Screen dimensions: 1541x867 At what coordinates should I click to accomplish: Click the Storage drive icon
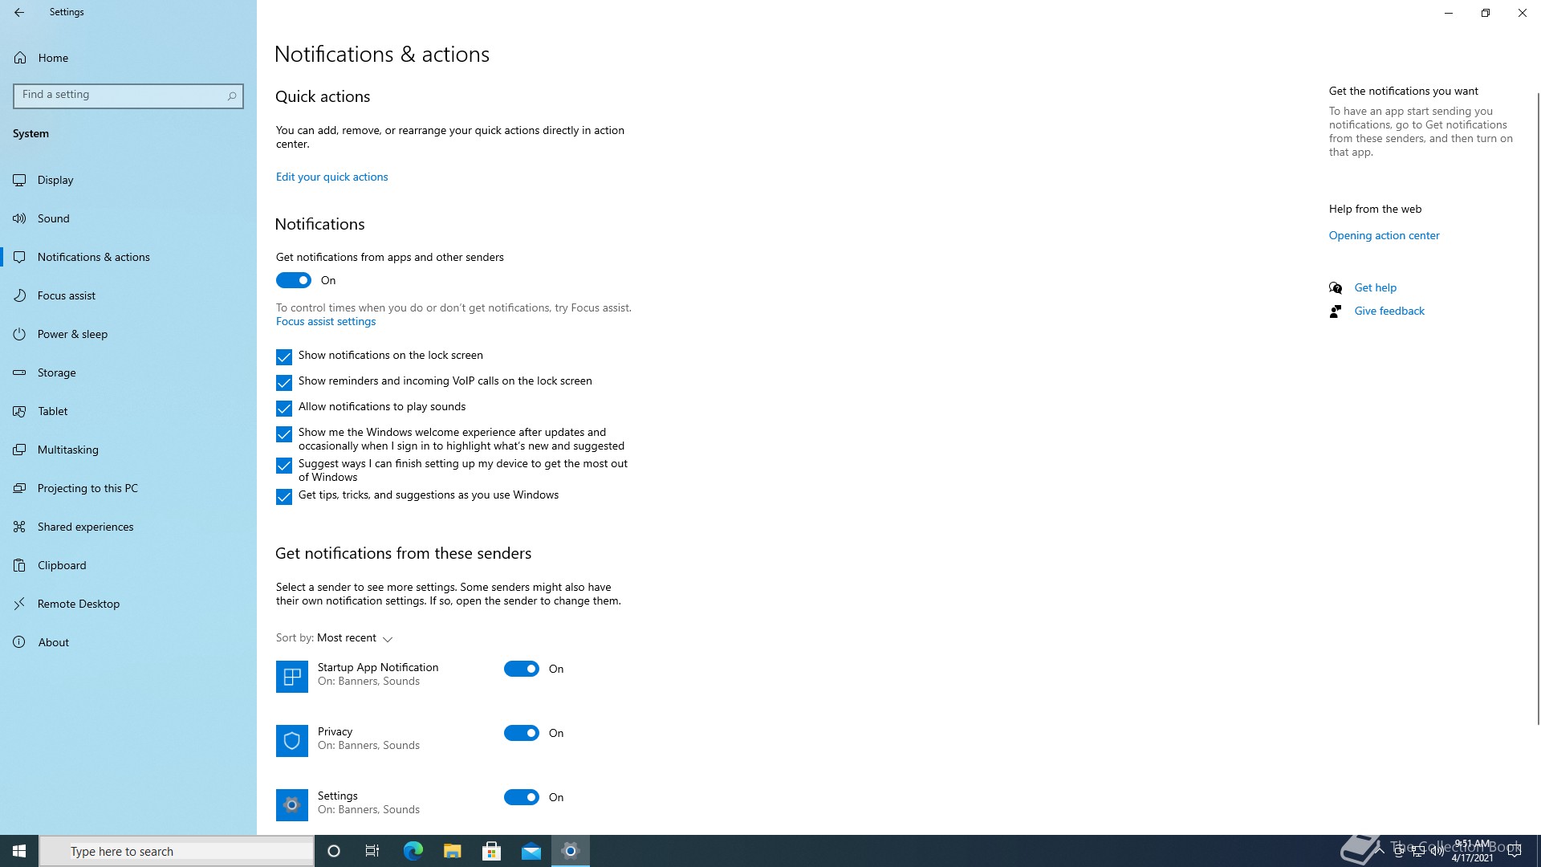click(x=20, y=372)
